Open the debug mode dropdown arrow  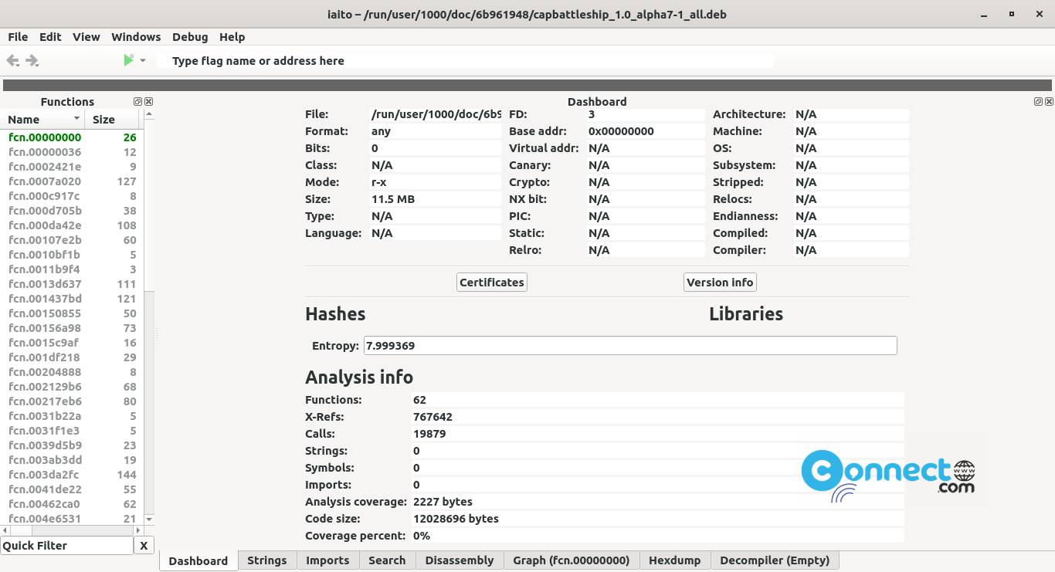(x=143, y=60)
